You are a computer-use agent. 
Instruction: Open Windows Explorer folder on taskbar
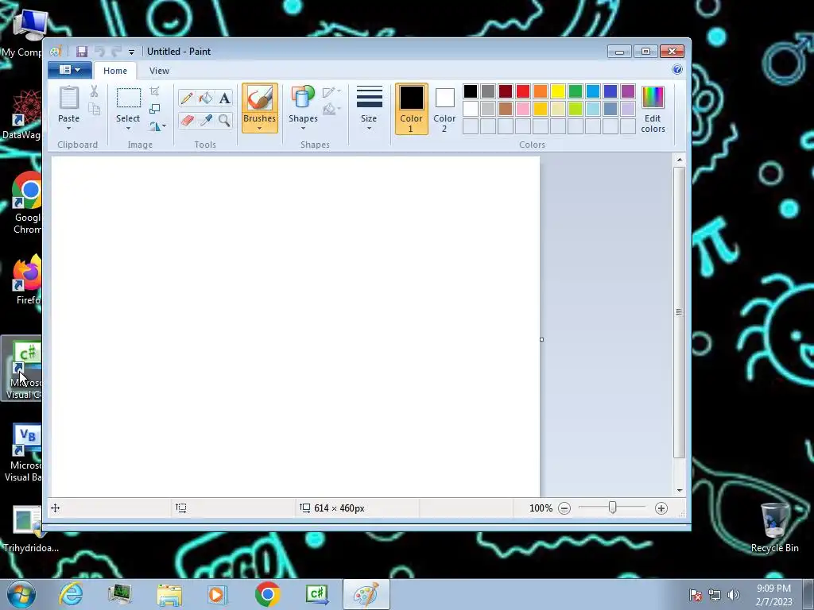click(x=169, y=594)
